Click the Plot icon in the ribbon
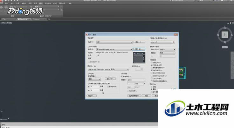Screen dimensions: 234x128 point(2,7)
